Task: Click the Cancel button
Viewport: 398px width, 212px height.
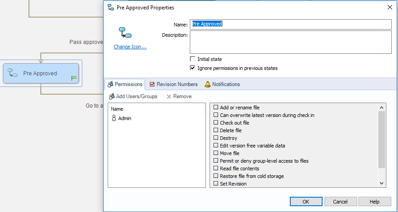Action: click(x=341, y=202)
